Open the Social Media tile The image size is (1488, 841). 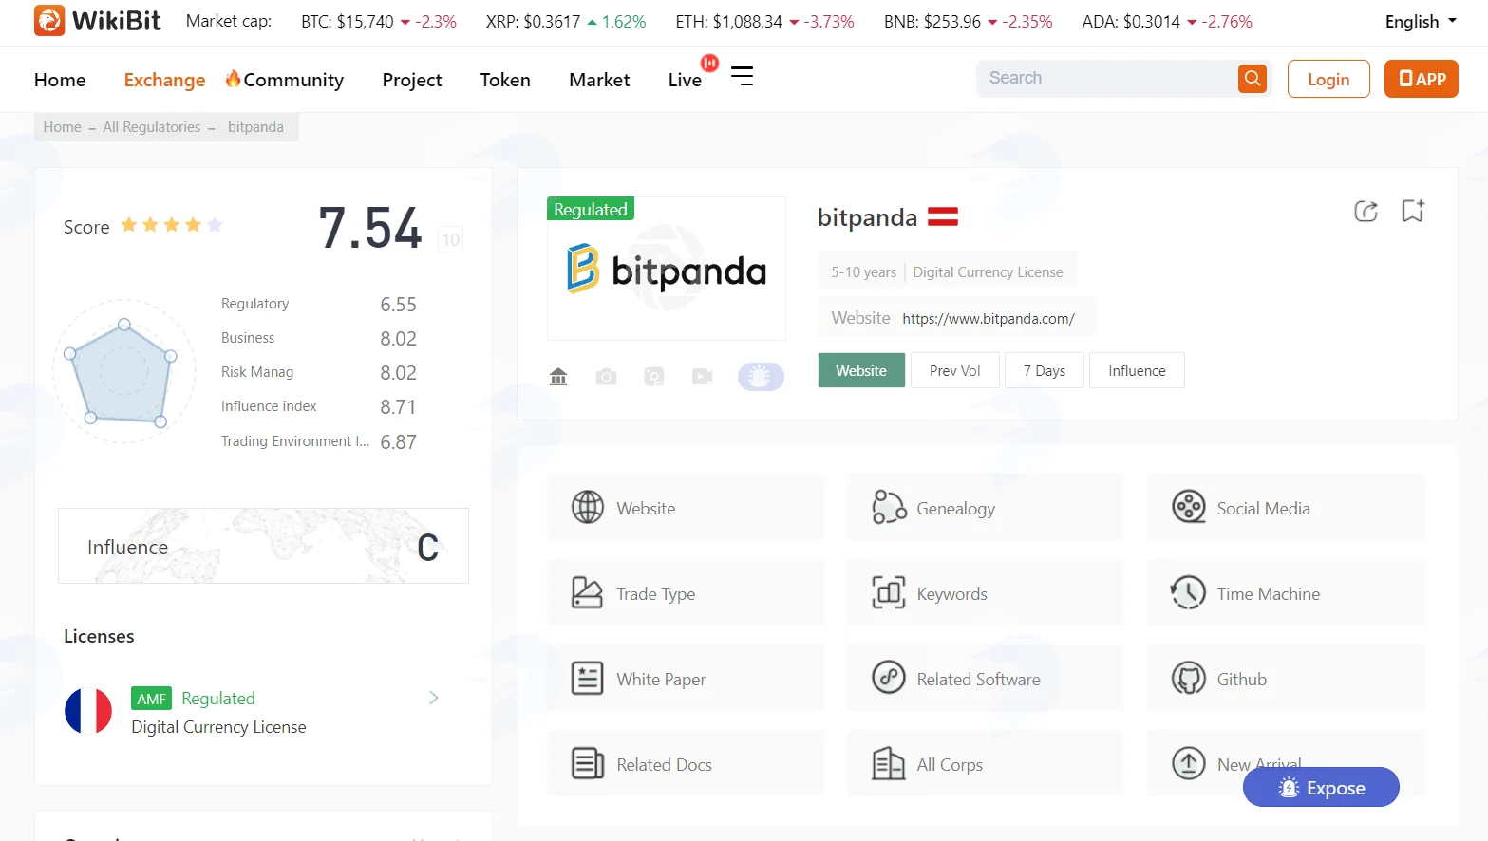[1286, 508]
